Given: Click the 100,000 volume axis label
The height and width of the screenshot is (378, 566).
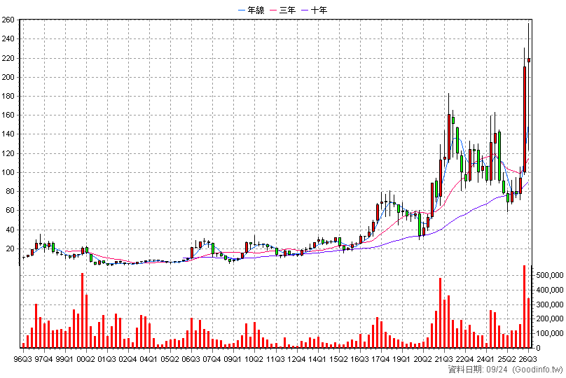Looking at the screenshot, I should pyautogui.click(x=550, y=334).
